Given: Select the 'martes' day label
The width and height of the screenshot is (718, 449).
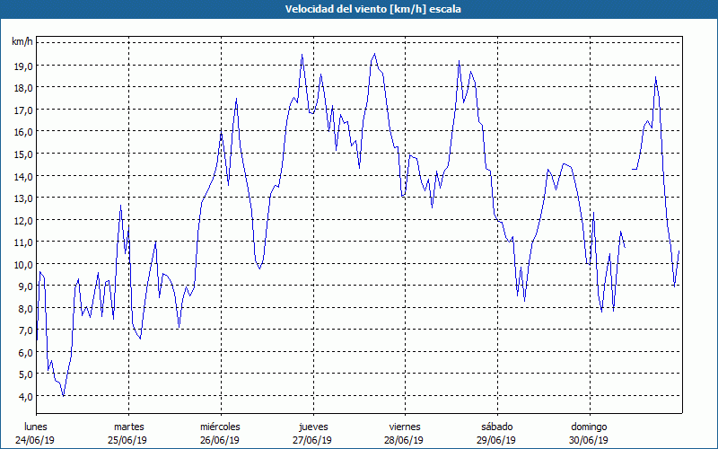Looking at the screenshot, I should 129,427.
